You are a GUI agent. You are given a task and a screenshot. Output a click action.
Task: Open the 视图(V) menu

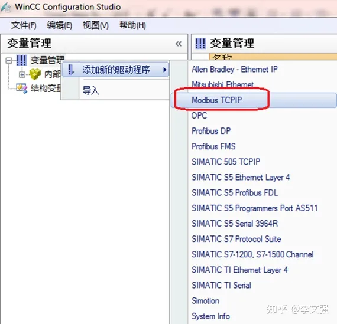(x=96, y=25)
